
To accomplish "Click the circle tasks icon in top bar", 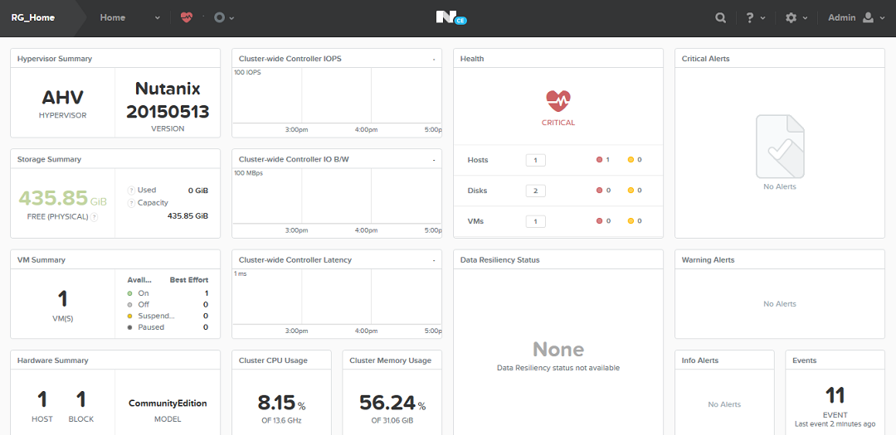I will (x=219, y=17).
